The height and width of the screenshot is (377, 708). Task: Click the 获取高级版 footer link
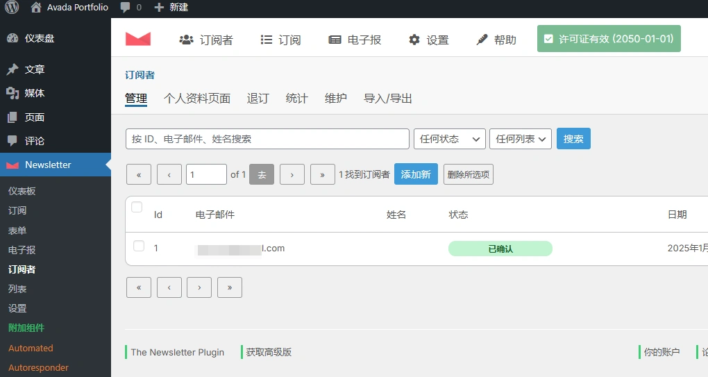pos(269,352)
